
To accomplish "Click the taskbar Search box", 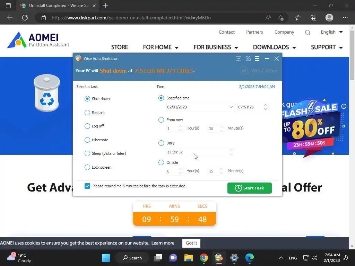I will click(132, 258).
